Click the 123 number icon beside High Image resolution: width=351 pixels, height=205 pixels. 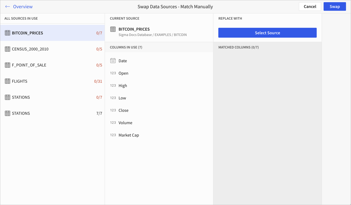[x=113, y=85]
